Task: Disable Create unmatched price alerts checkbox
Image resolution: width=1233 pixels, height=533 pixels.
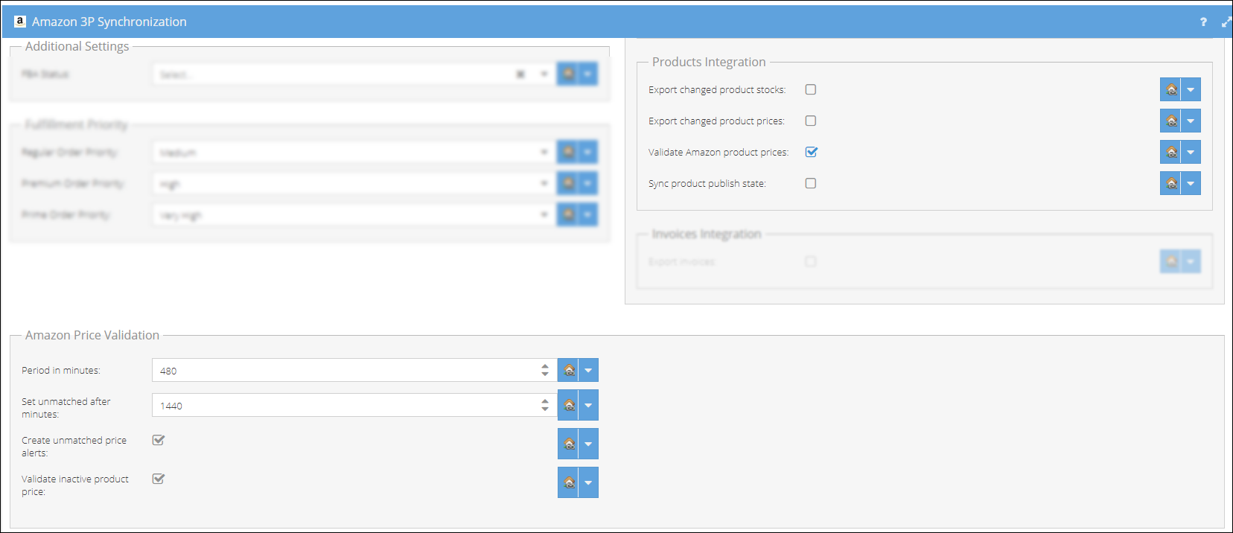Action: pos(159,441)
